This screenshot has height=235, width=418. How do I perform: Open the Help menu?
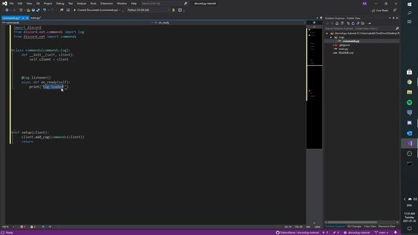pos(133,3)
